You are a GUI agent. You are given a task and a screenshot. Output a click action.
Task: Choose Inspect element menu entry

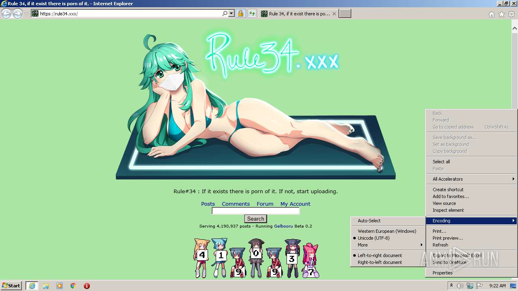(x=471, y=210)
